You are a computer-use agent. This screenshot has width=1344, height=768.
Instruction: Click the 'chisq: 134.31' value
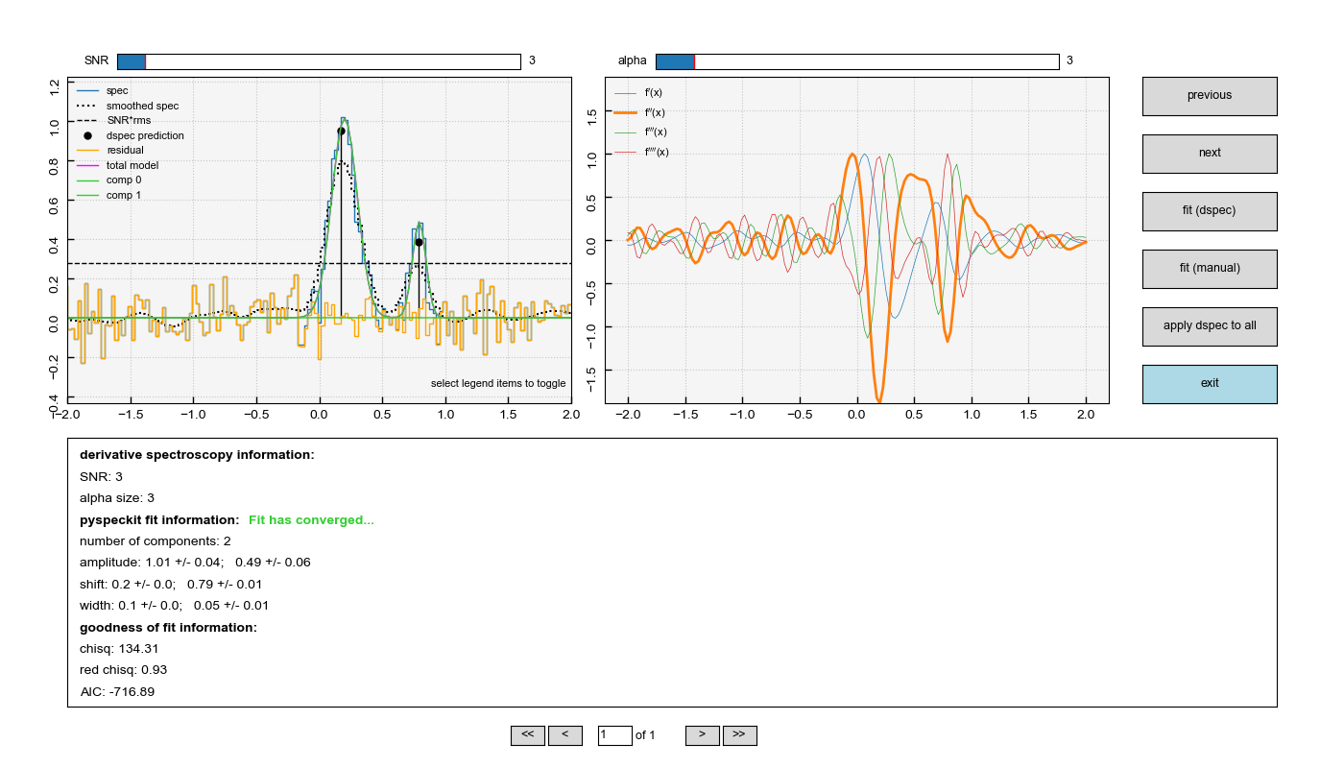tap(119, 649)
